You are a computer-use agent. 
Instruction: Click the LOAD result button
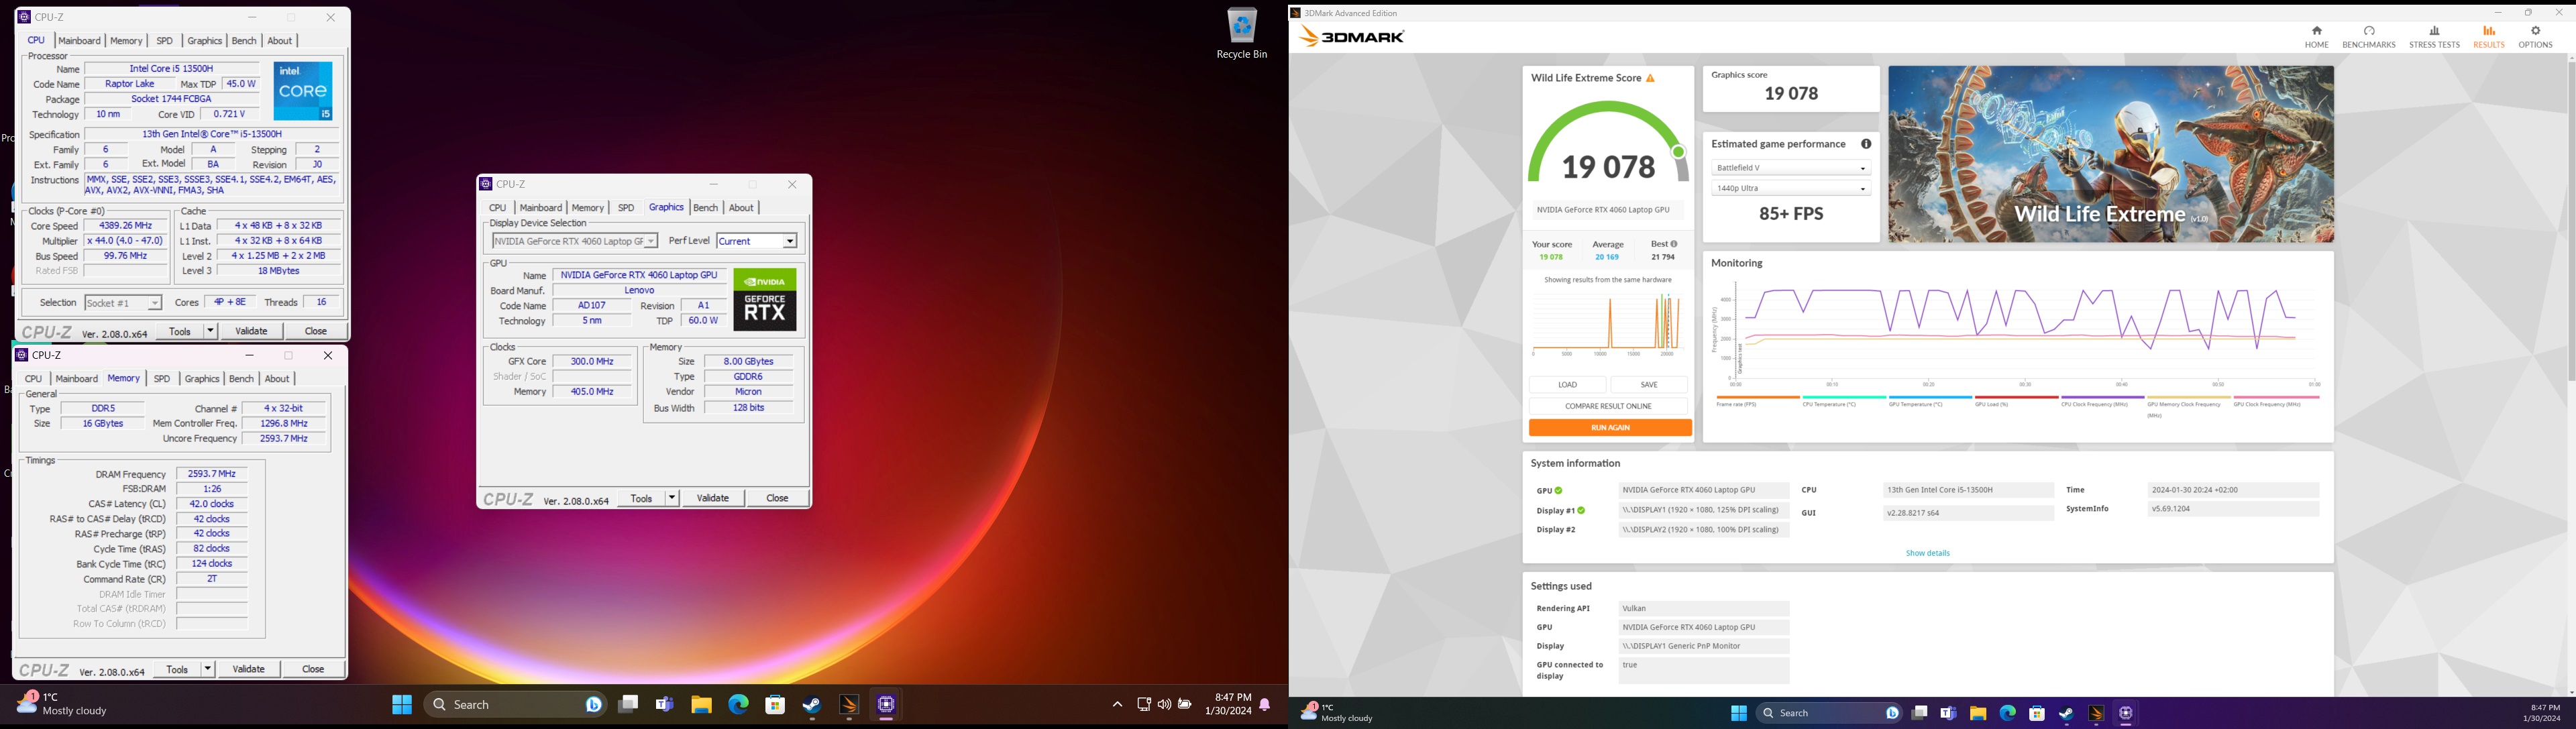(1567, 385)
